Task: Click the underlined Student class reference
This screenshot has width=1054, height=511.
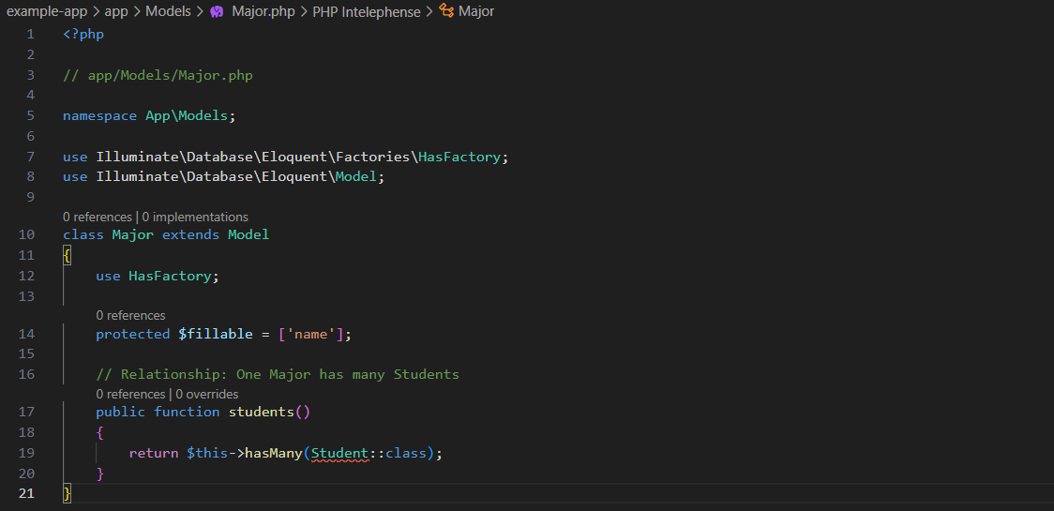Action: (x=340, y=453)
